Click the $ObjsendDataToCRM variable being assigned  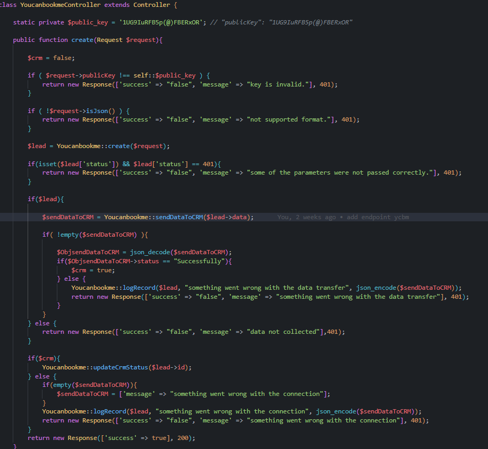(x=89, y=252)
